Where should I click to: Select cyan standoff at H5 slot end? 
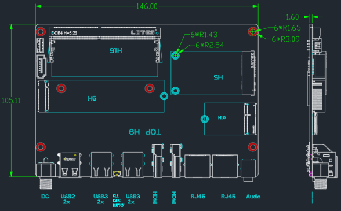[164, 96]
